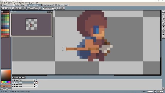Click the Fast Rotation combo box field
165x93 pixels.
point(48,8)
